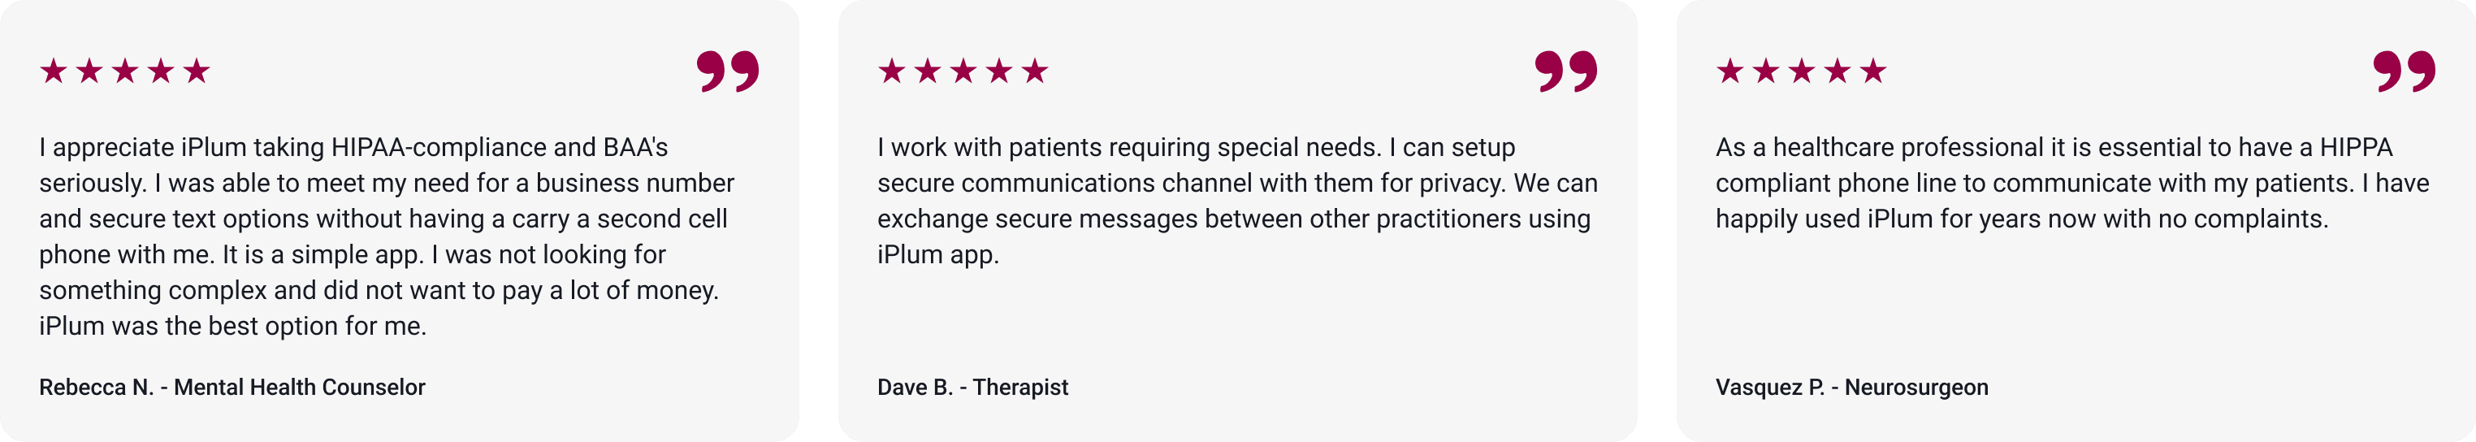2476x442 pixels.
Task: Click the third star in Dave B.'s rating
Action: (x=964, y=70)
